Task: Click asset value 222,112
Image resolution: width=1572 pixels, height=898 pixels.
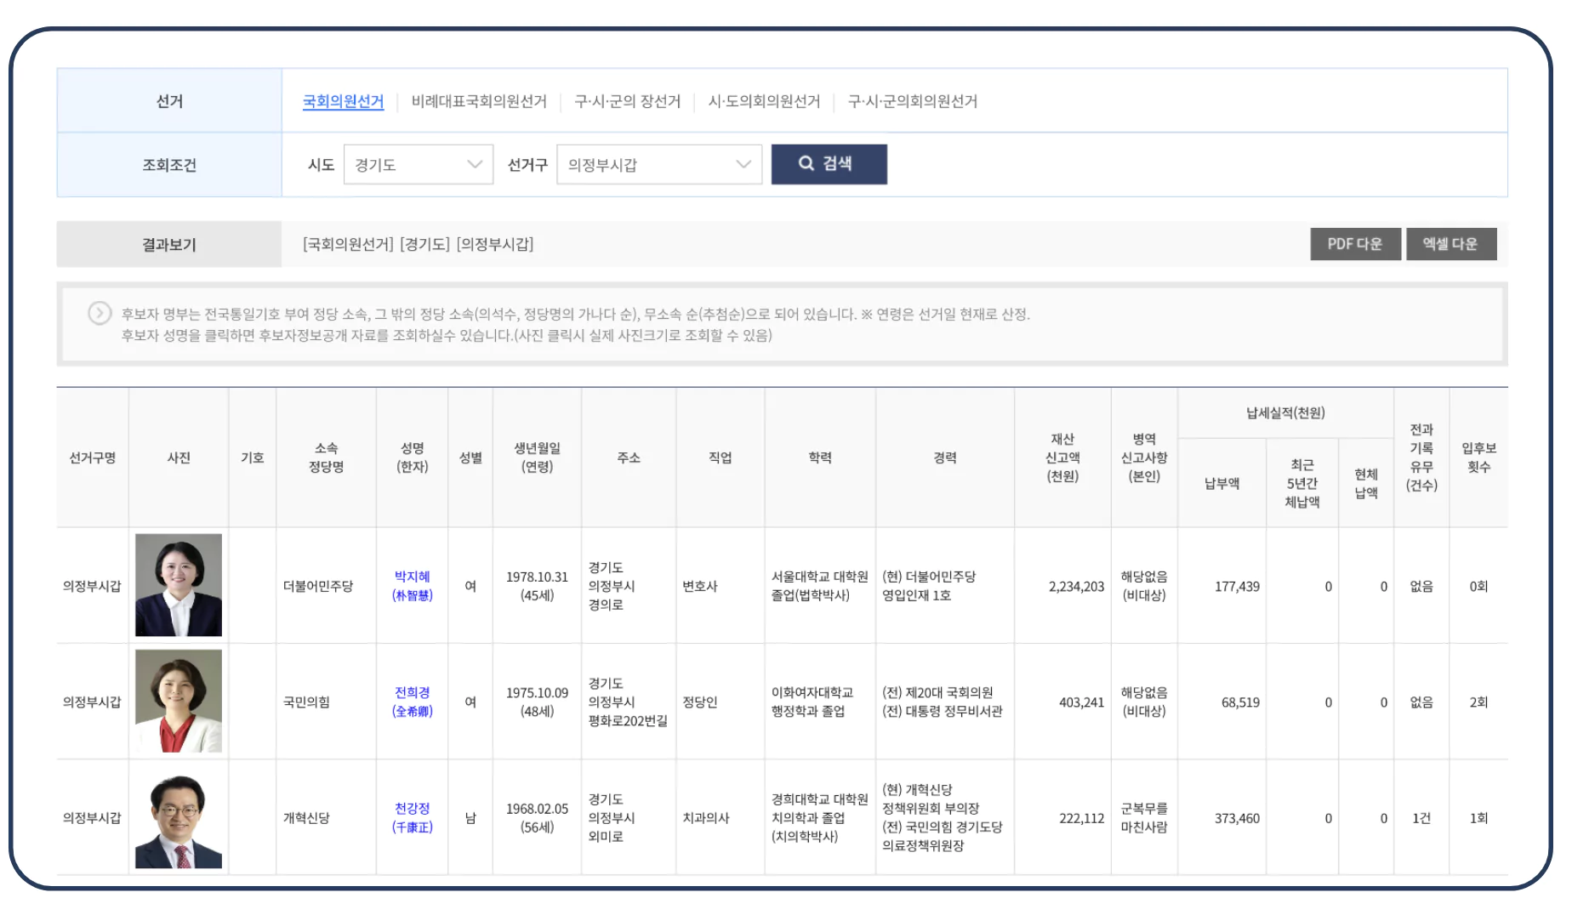Action: tap(1081, 818)
